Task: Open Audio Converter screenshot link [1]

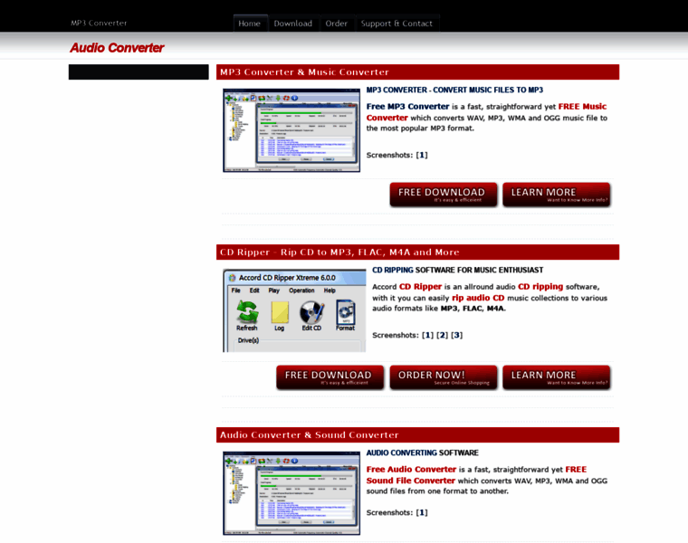Action: 422,512
